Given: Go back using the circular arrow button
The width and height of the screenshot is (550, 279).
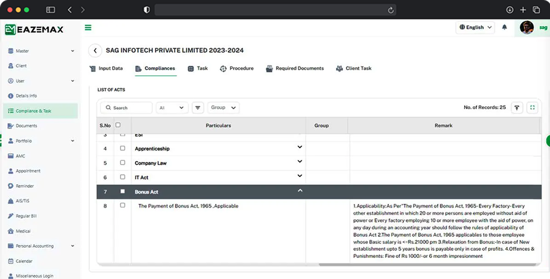Looking at the screenshot, I should coord(95,51).
